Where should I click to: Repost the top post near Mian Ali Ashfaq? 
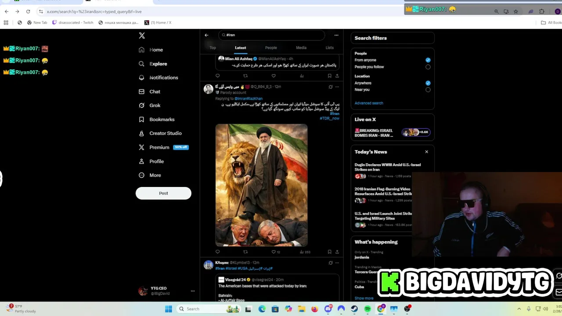pos(245,76)
